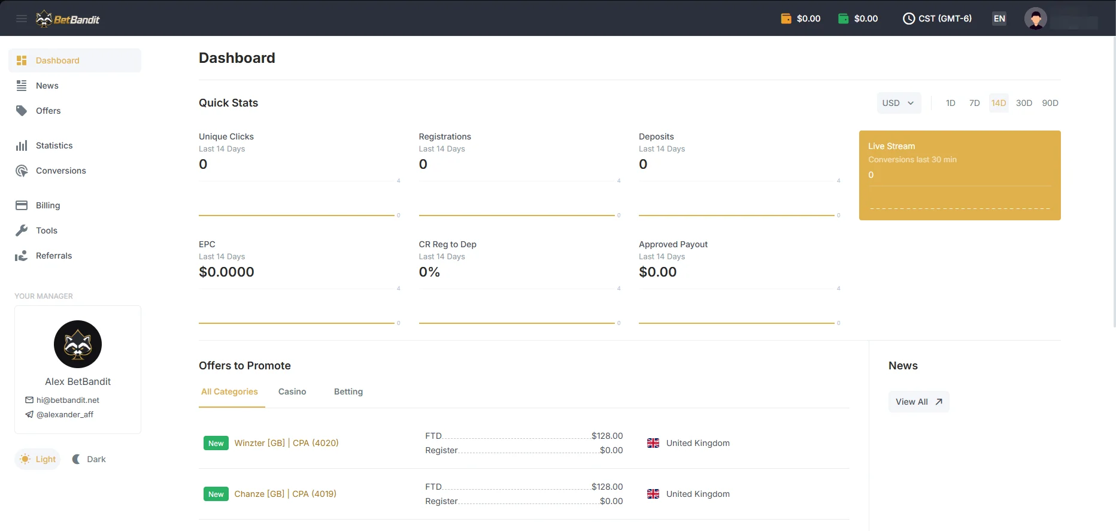Click the CR Reg to Dep 0% value
This screenshot has width=1116, height=531.
coord(429,272)
